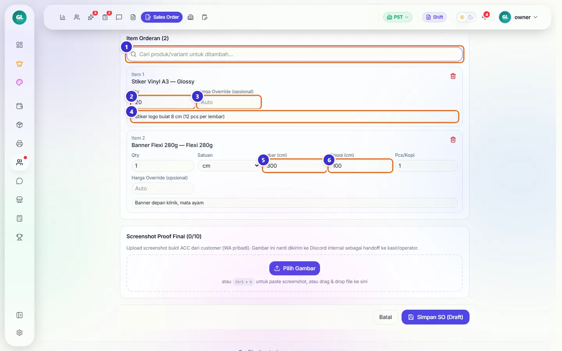Switch to dark mode with moon icon
The image size is (562, 351).
(x=471, y=17)
